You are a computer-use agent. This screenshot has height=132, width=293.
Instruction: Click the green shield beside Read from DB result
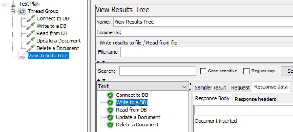[x=111, y=110]
